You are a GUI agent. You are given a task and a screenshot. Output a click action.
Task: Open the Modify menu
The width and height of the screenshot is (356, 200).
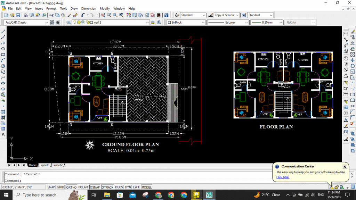tap(105, 9)
